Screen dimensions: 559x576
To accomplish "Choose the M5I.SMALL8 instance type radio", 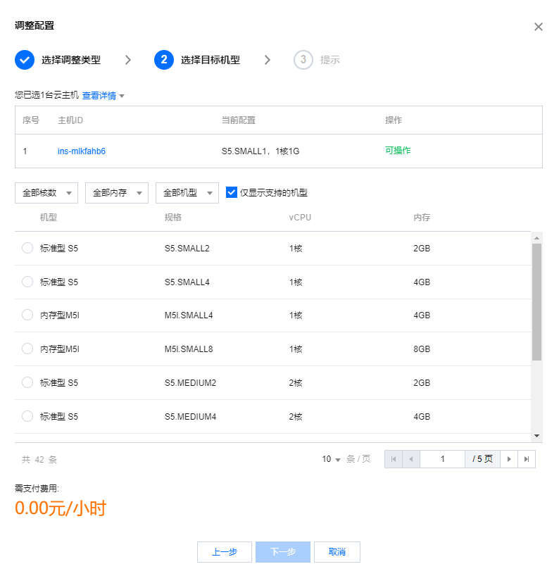I will [x=27, y=349].
